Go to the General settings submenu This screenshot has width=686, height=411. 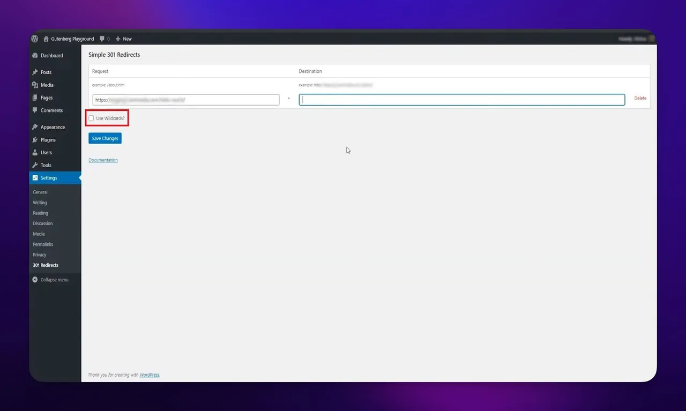[x=40, y=192]
